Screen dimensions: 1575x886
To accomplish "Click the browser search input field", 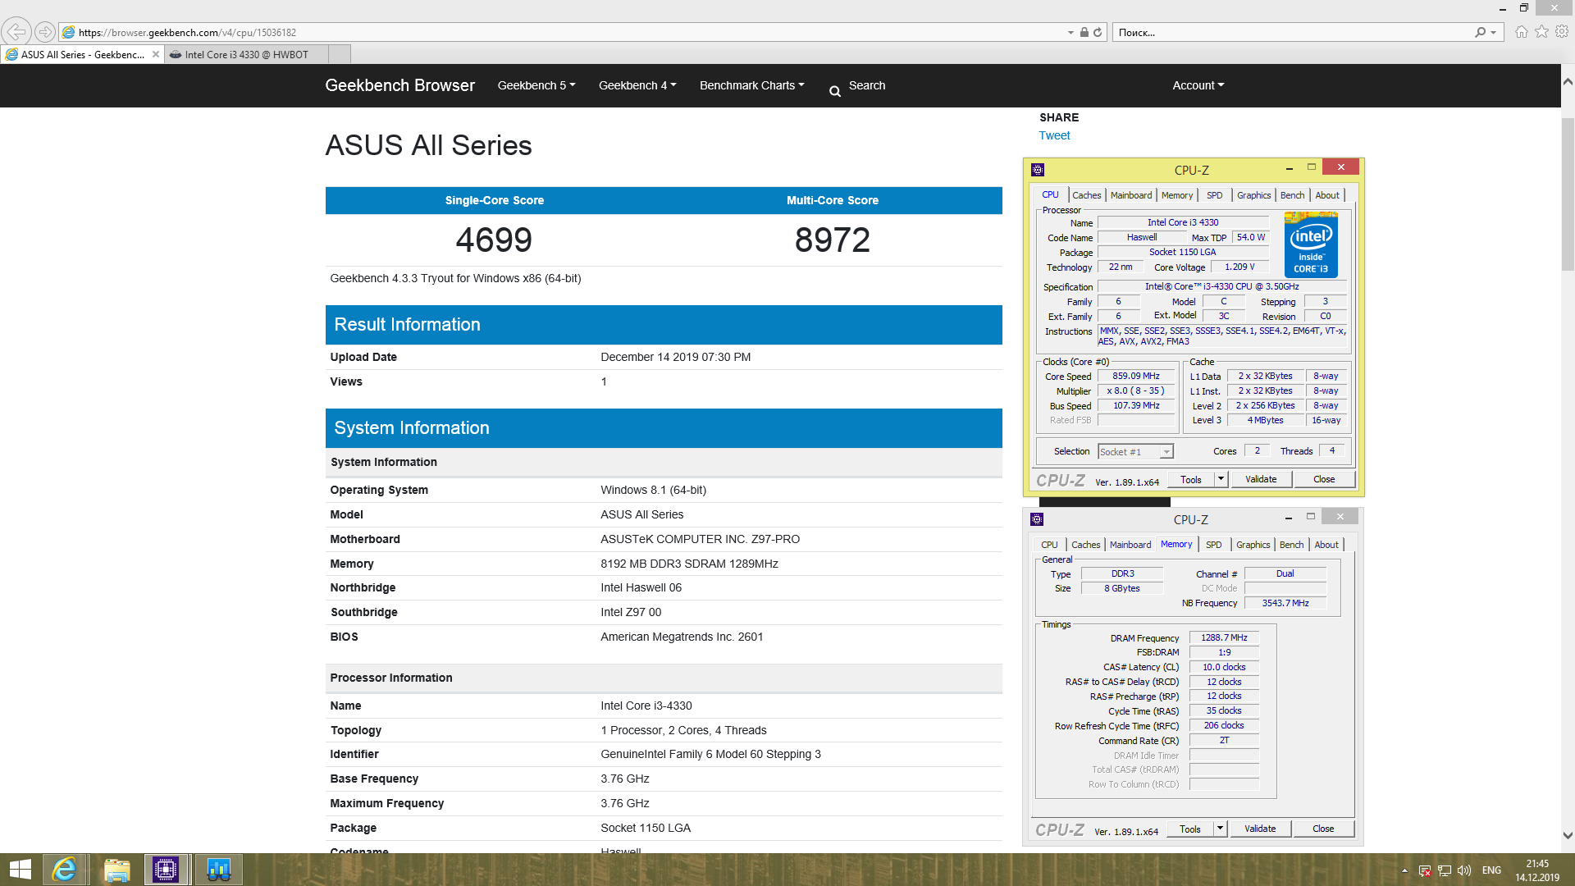I will point(1292,32).
